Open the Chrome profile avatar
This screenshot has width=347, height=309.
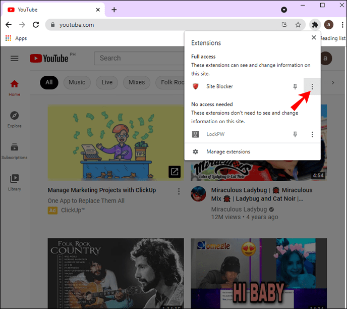[329, 25]
